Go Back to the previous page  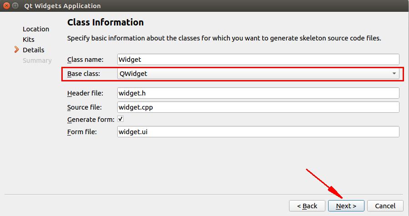click(307, 206)
